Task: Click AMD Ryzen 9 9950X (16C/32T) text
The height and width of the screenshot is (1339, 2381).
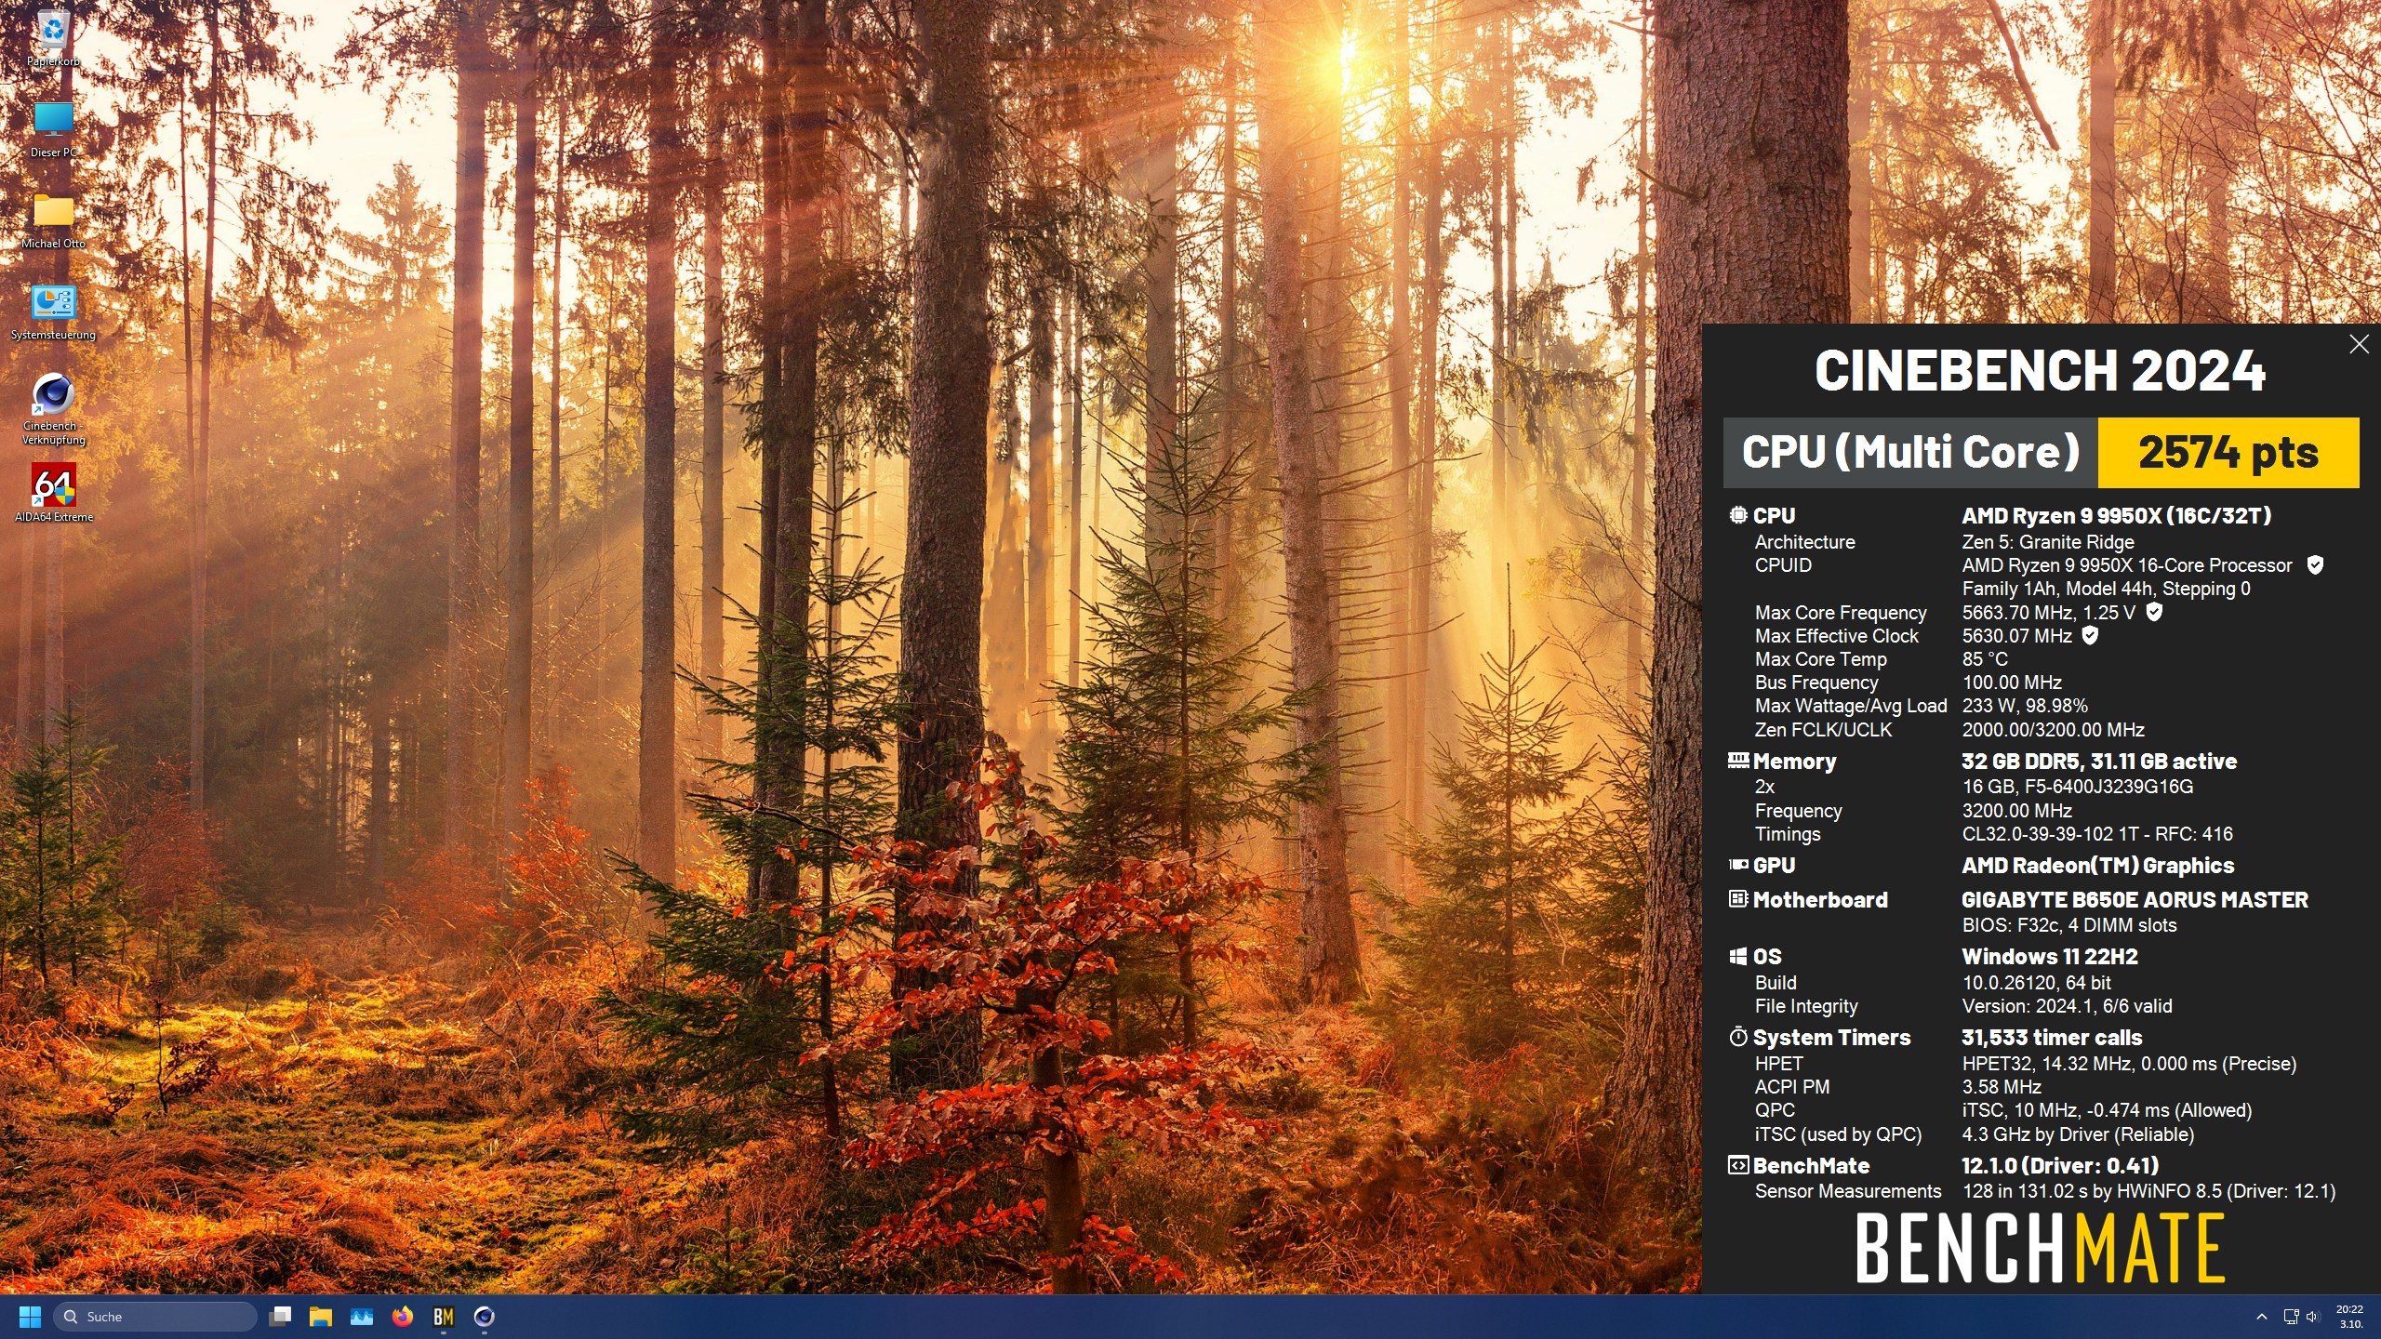Action: (x=2117, y=515)
